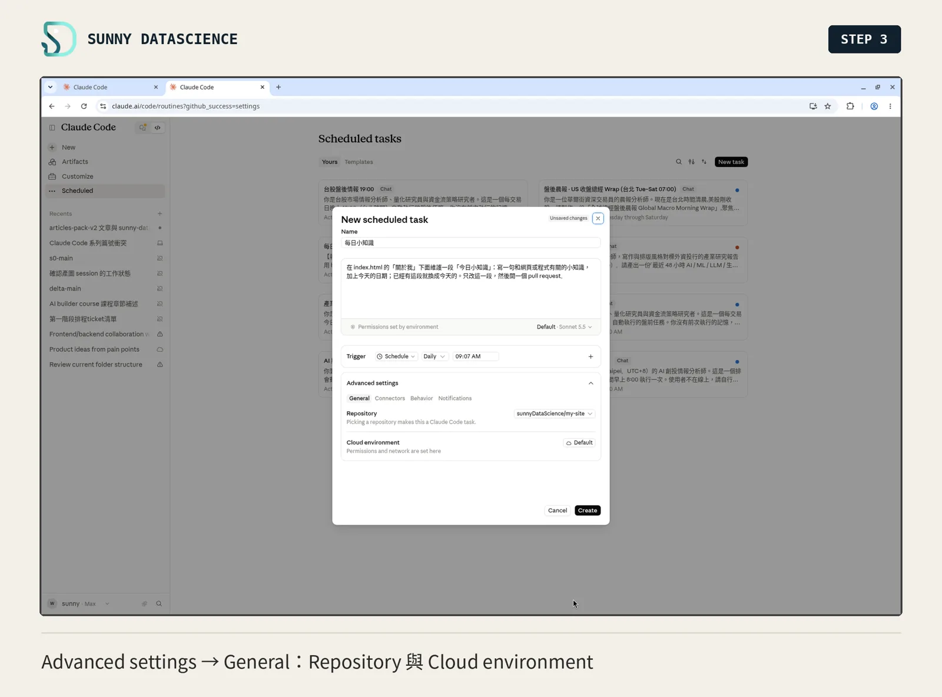Open the Scheduled sidebar item
Screen dimensions: 942x697
click(105, 191)
